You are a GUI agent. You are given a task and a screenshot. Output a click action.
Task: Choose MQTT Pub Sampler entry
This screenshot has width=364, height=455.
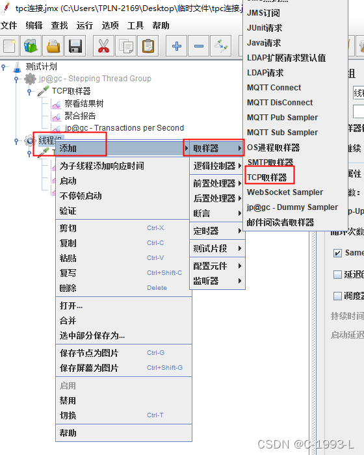[x=295, y=118]
